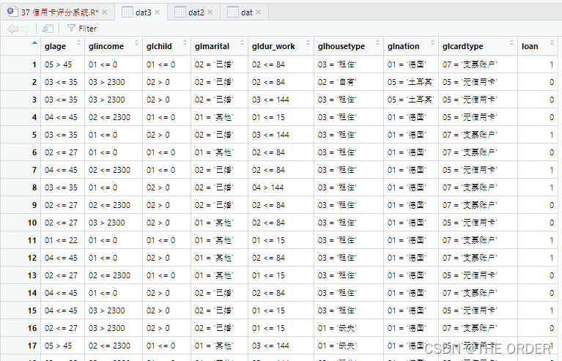
Task: Select glage cell '05 > 45' in row 1
Action: click(63, 64)
